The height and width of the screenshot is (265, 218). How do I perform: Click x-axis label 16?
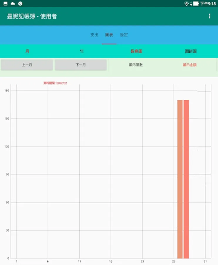(x=110, y=261)
